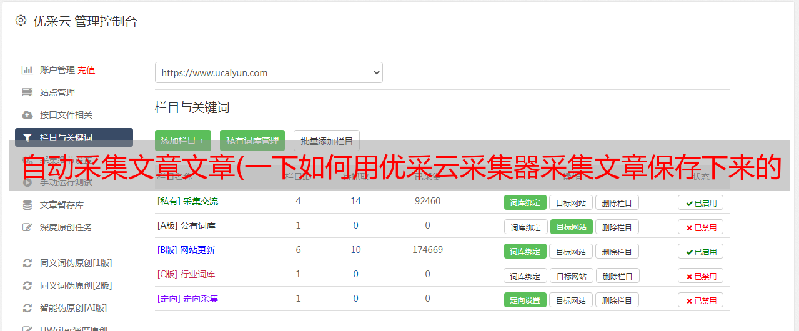Open the red 充值 recharge link
This screenshot has width=799, height=331.
[x=87, y=70]
